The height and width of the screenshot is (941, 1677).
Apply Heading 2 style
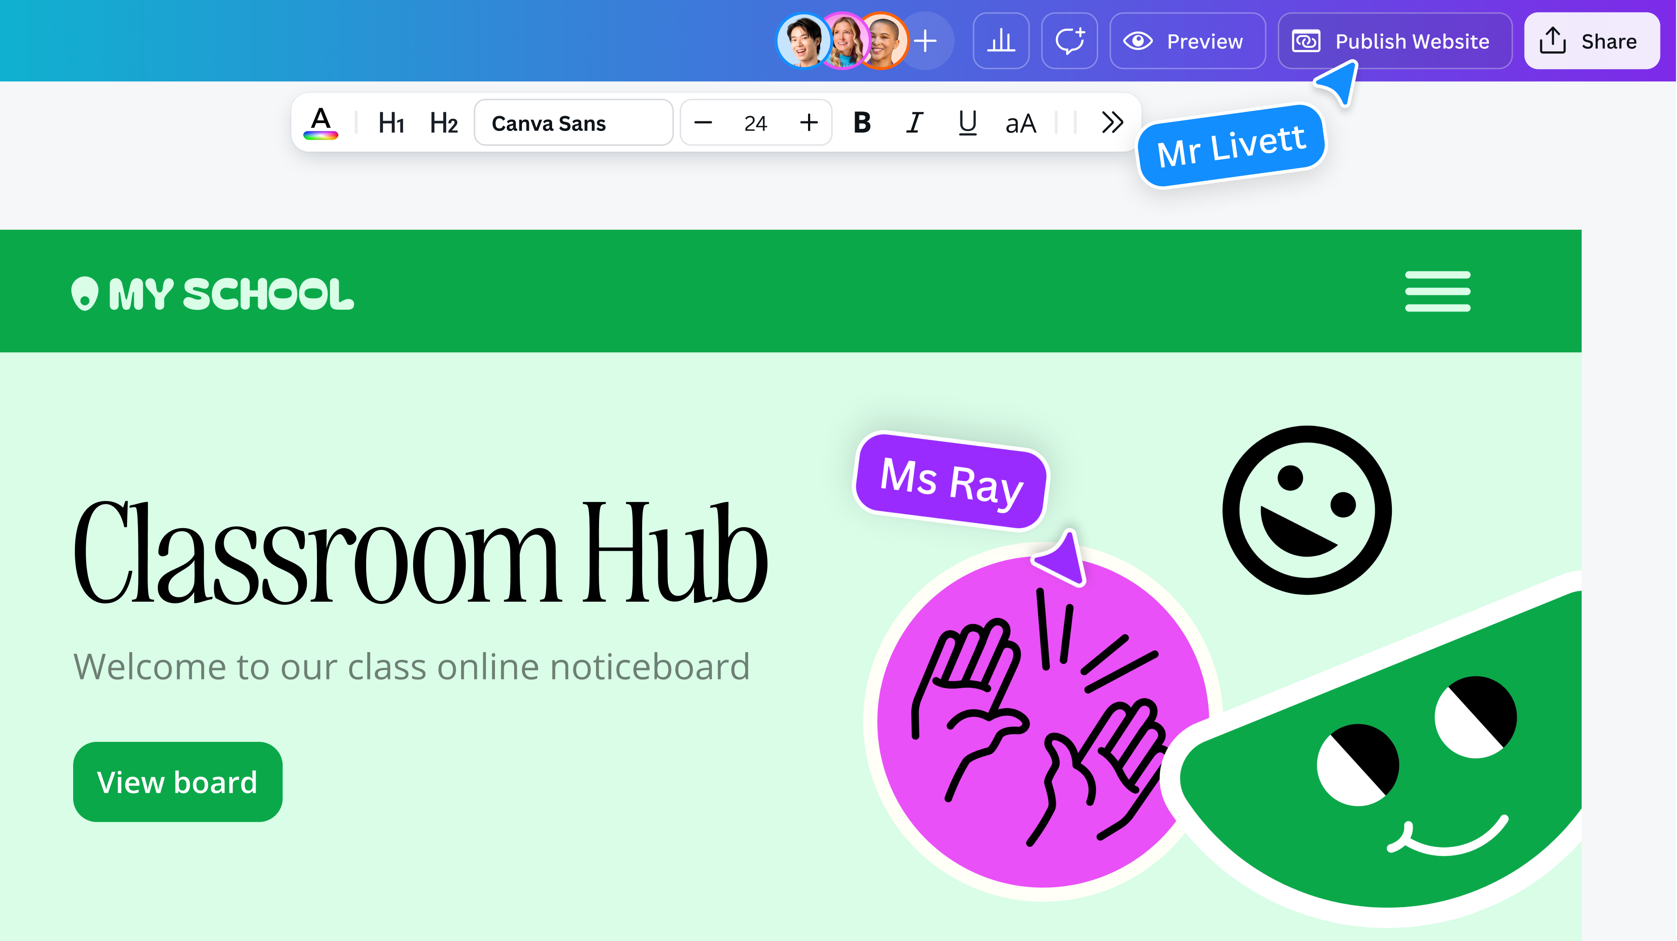(x=443, y=122)
